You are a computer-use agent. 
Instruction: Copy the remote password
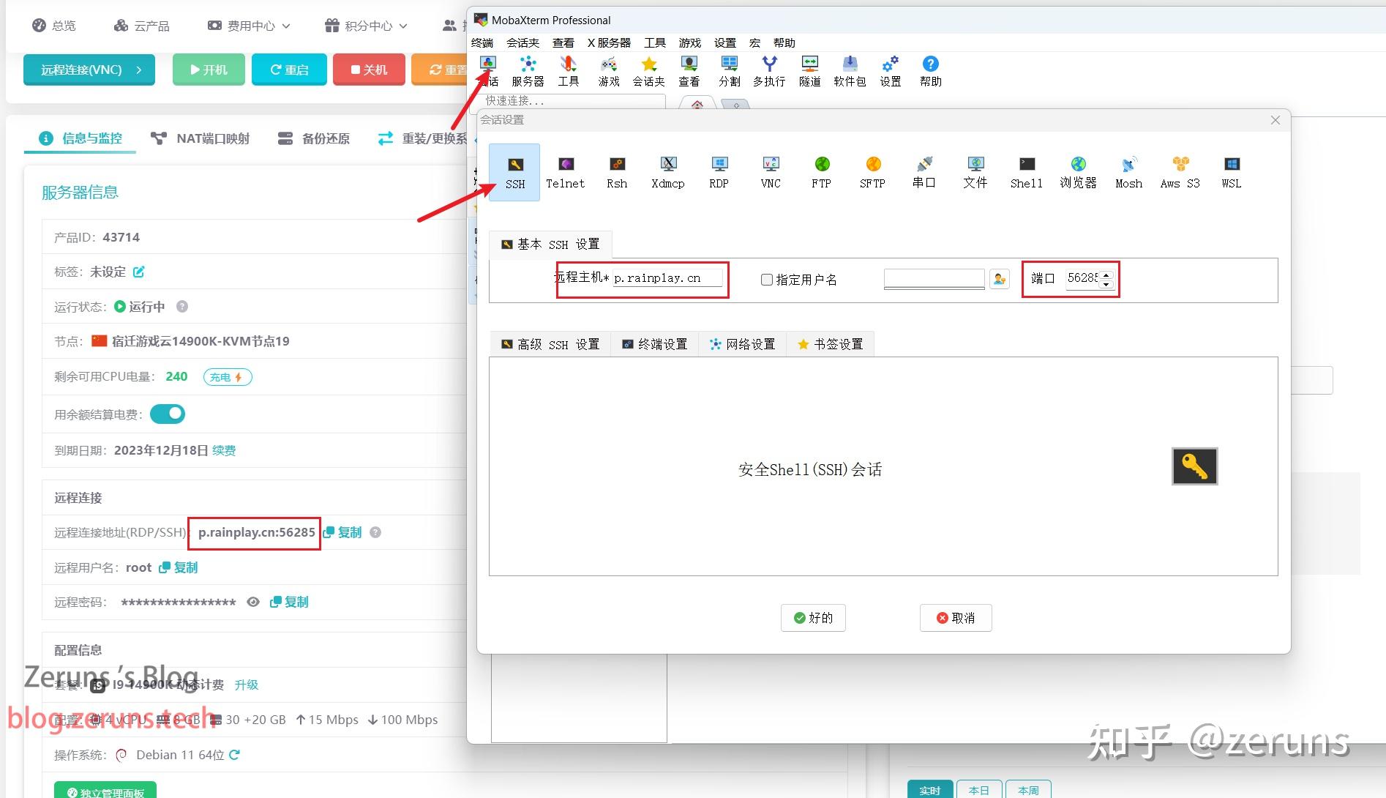tap(289, 602)
